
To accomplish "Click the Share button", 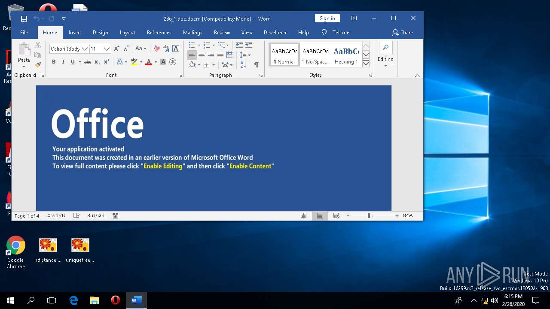I will pyautogui.click(x=403, y=33).
